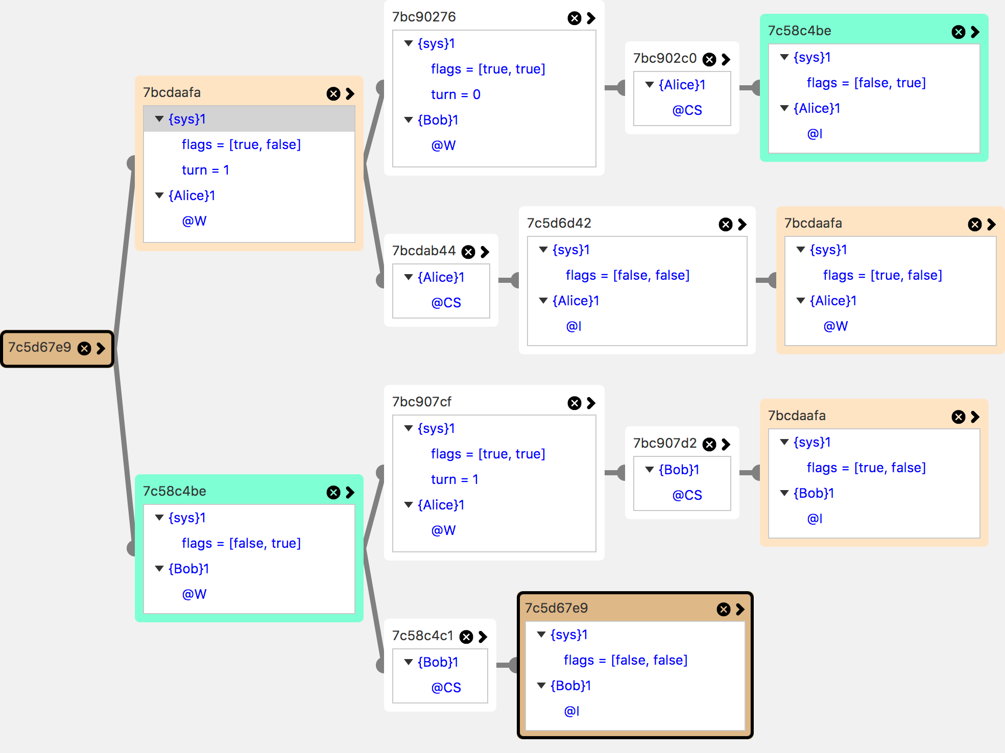The height and width of the screenshot is (753, 1005).
Task: Collapse {Alice}1 triangle in node 7bcdab44
Action: [x=409, y=277]
